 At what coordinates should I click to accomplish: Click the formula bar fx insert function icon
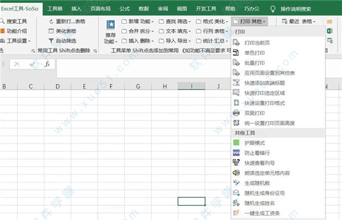click(x=47, y=64)
